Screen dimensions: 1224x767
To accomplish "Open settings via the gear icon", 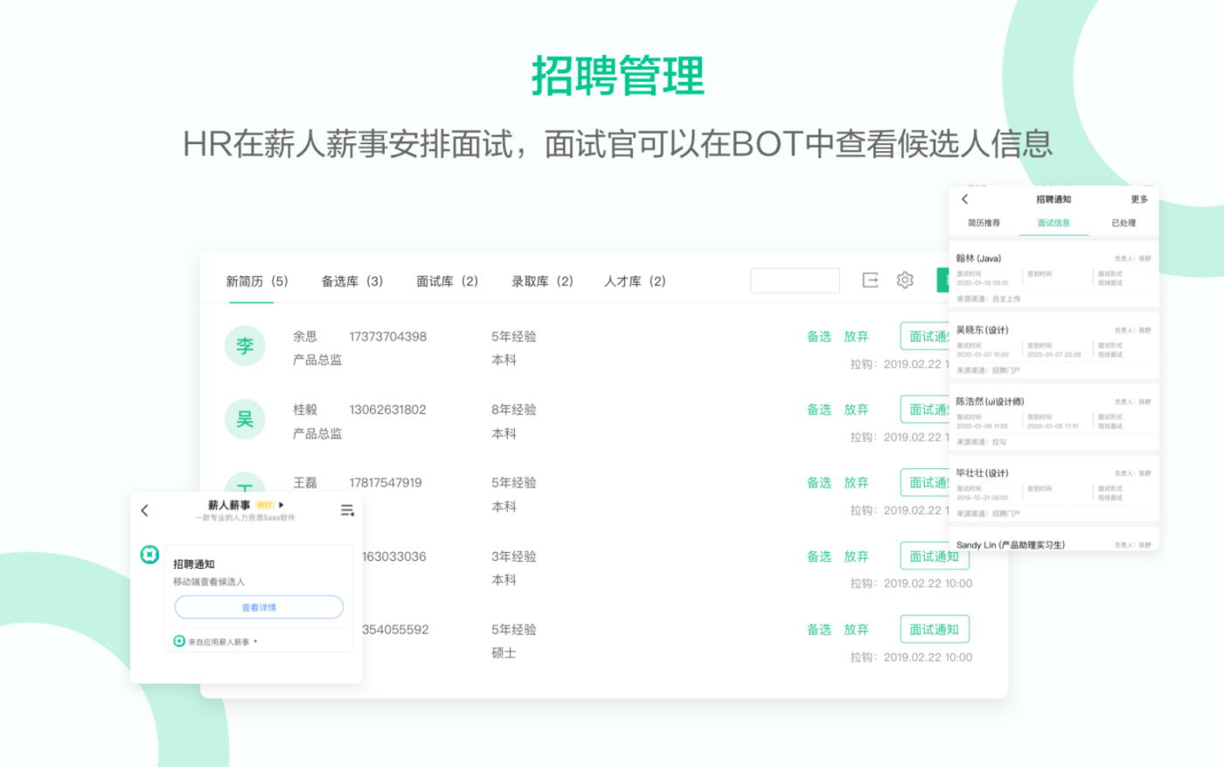I will 905,280.
